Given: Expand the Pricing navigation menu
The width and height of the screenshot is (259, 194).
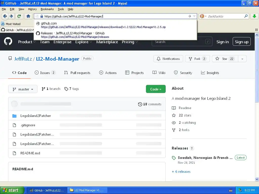Looking at the screenshot, I should click(x=130, y=42).
